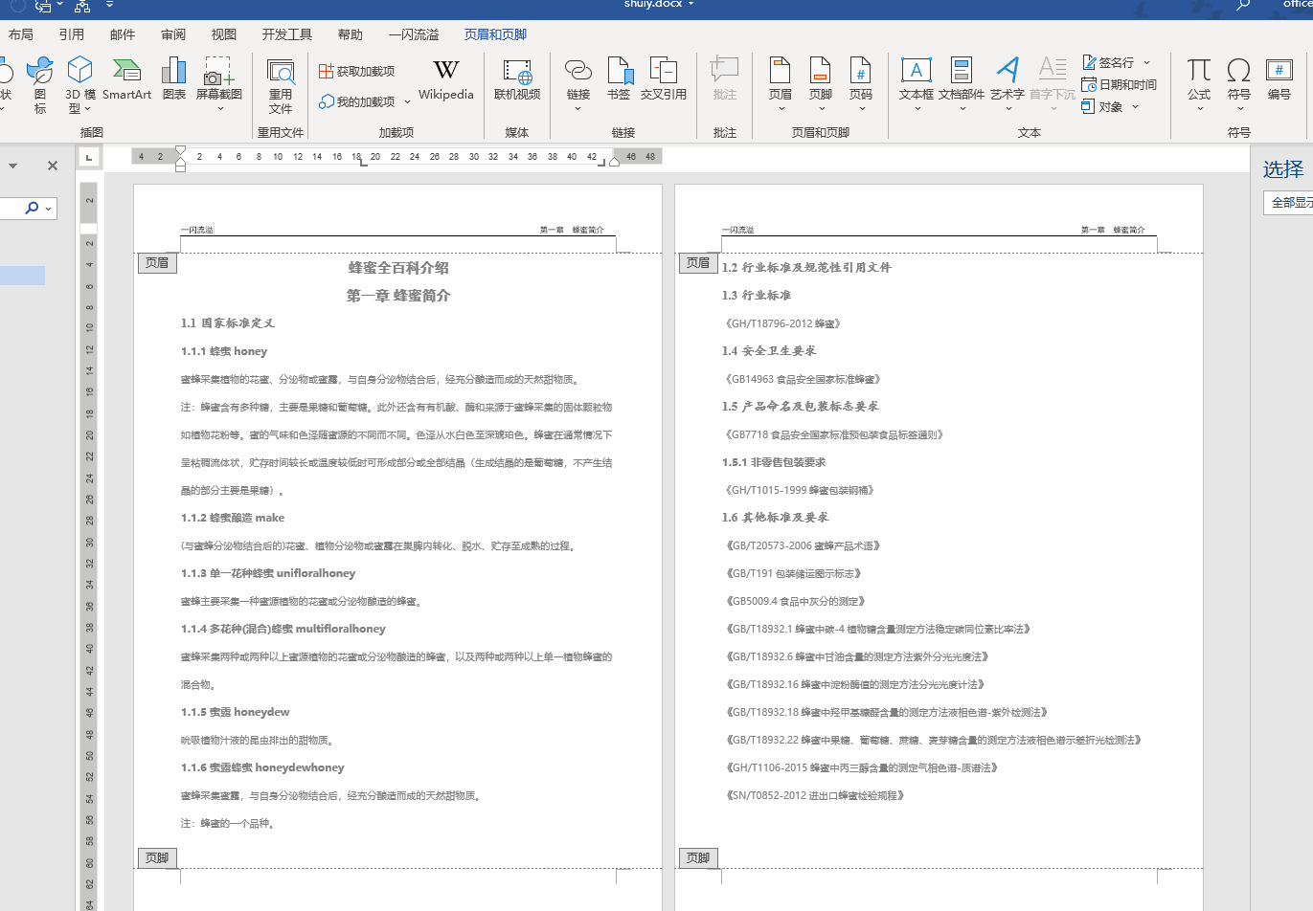Open the 帮助 help tab
Image resolution: width=1313 pixels, height=911 pixels.
point(351,34)
